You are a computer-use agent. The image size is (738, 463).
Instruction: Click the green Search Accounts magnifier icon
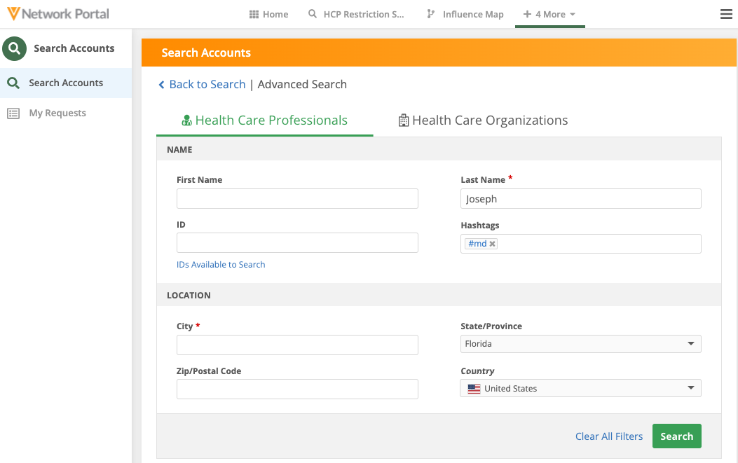(x=14, y=48)
